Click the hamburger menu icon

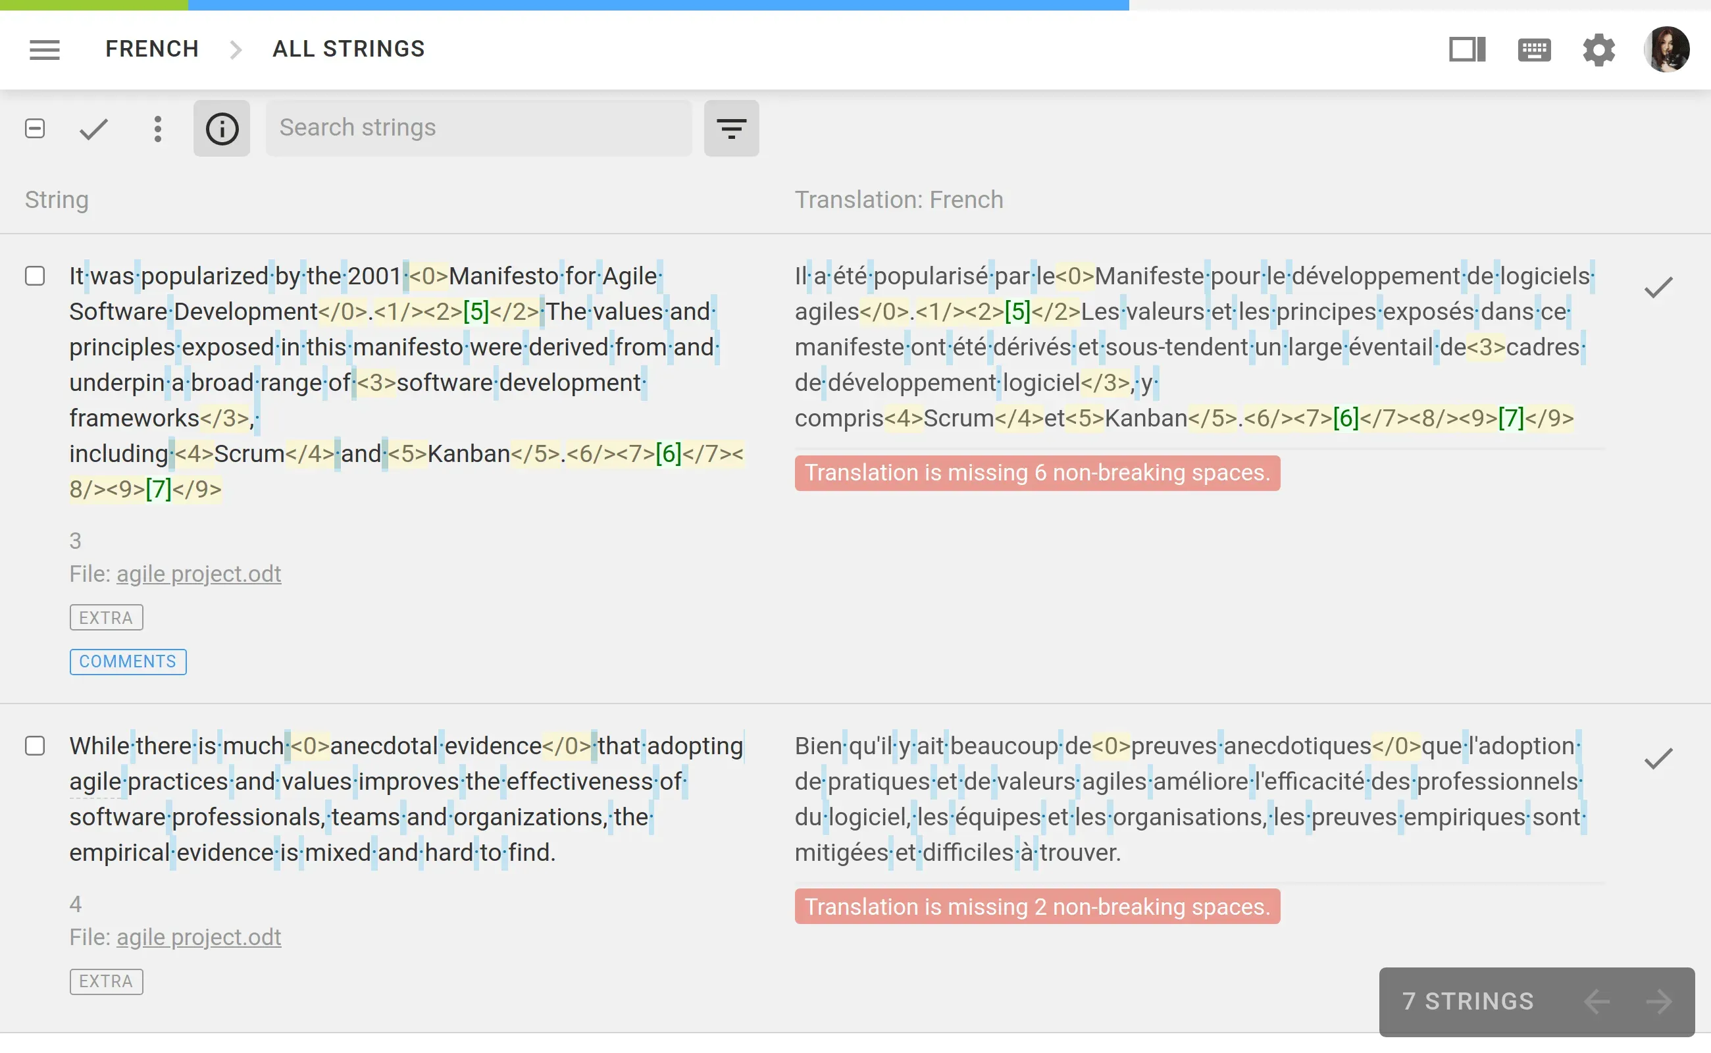pos(44,49)
